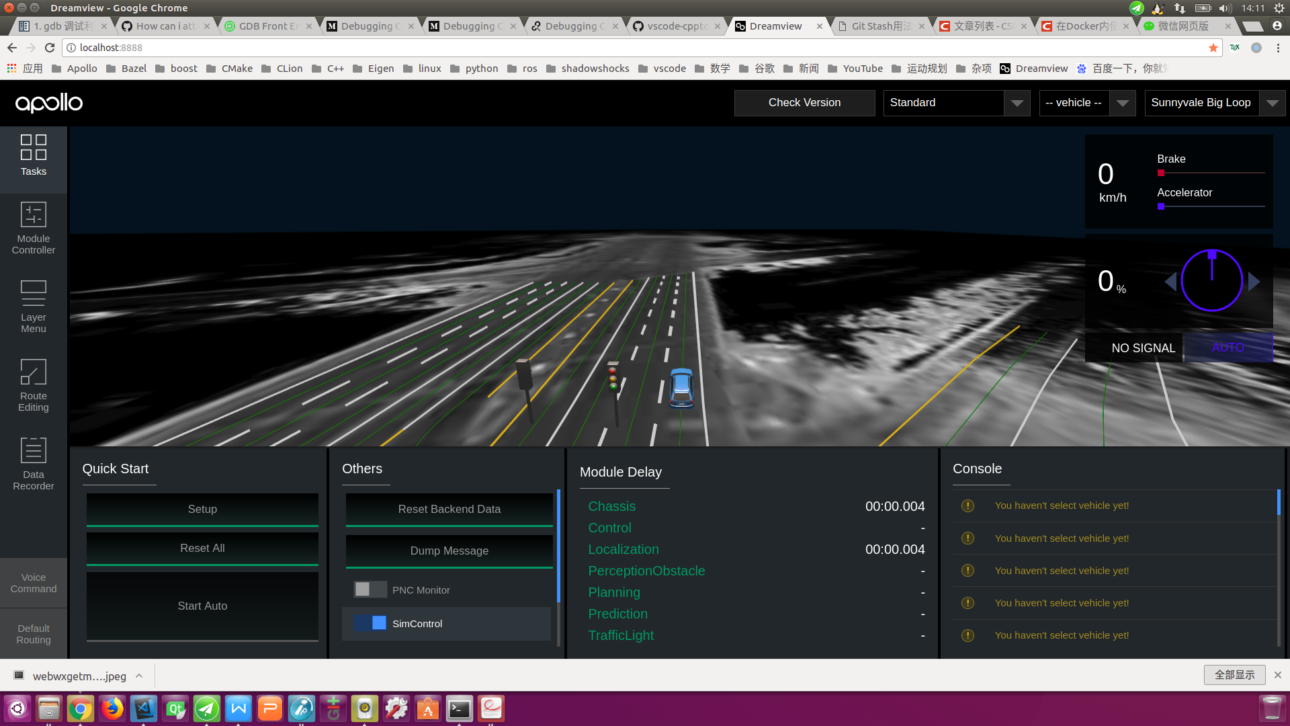Click the Check Version button
This screenshot has height=726, width=1290.
(x=804, y=102)
